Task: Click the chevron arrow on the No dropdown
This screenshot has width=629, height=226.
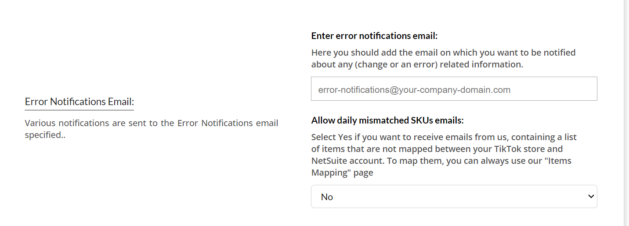Action: 590,197
